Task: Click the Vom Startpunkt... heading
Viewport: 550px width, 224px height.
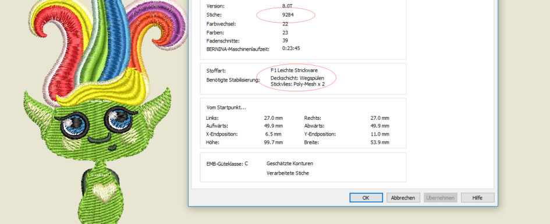Action: click(226, 108)
